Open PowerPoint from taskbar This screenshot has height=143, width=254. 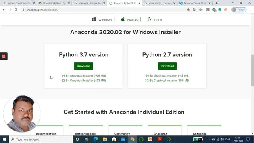click(150, 139)
